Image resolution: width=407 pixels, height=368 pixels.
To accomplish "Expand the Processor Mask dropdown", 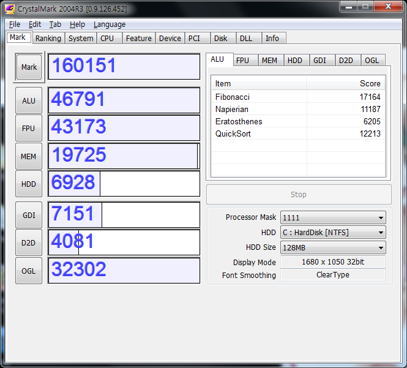I will (x=334, y=217).
